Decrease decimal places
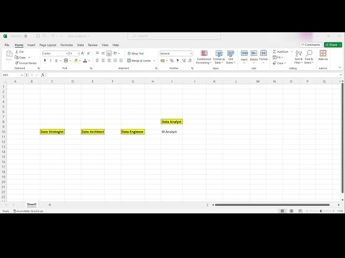The width and height of the screenshot is (345, 258). coord(190,61)
